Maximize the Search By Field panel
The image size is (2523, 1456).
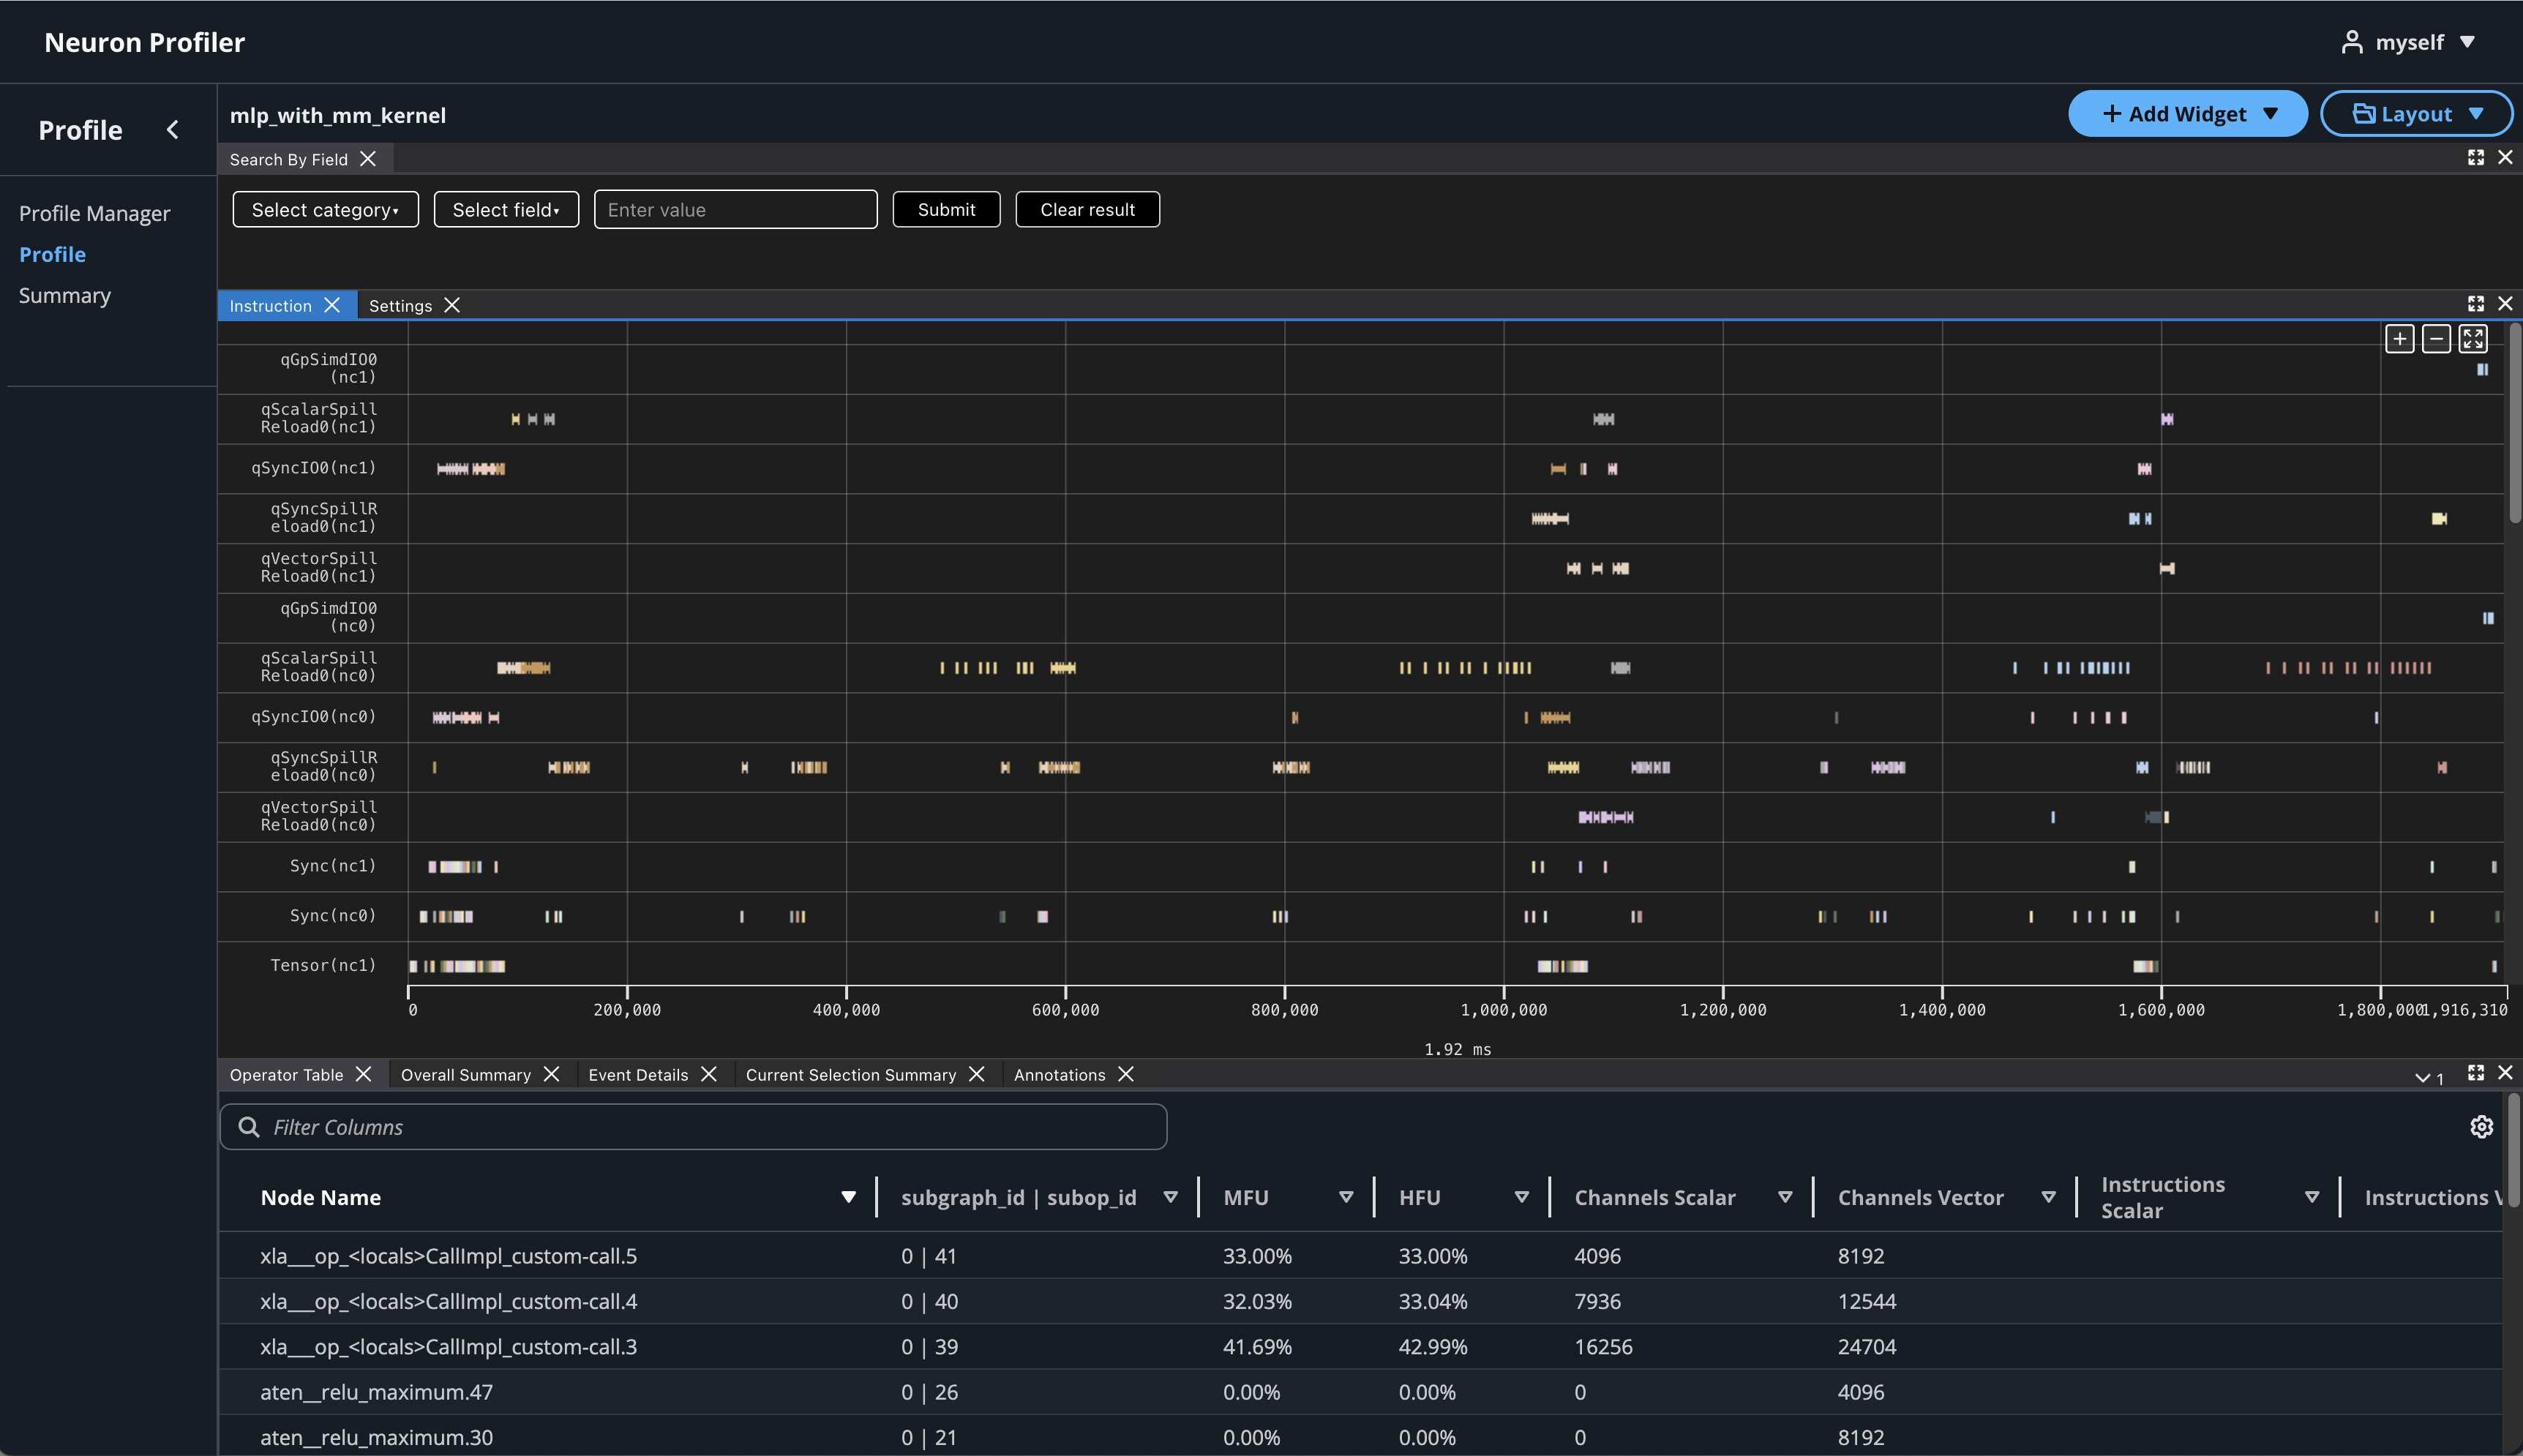pos(2475,158)
